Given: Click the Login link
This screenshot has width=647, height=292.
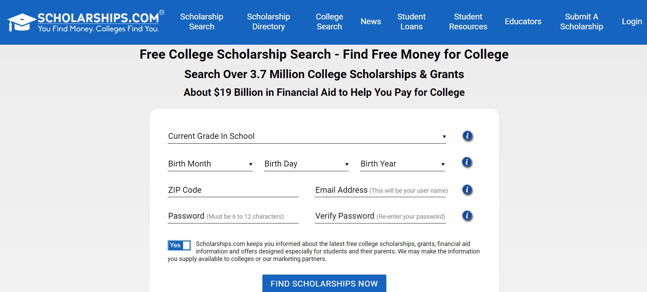Looking at the screenshot, I should coord(632,21).
